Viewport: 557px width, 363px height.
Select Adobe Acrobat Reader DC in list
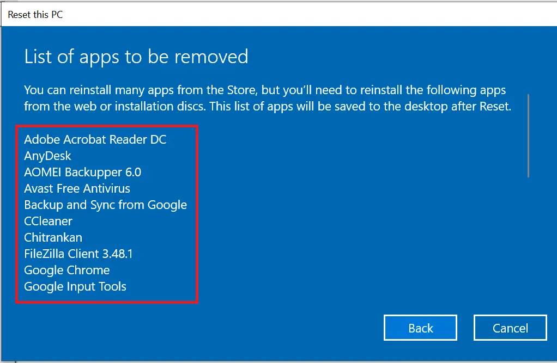point(95,139)
